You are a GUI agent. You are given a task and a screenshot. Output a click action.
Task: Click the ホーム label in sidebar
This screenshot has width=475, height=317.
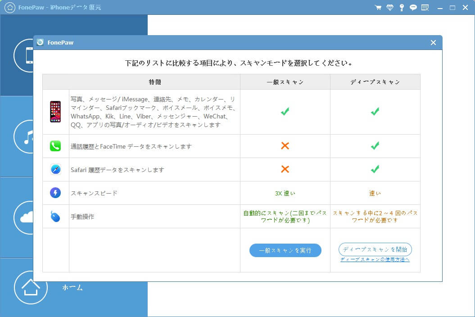point(72,288)
